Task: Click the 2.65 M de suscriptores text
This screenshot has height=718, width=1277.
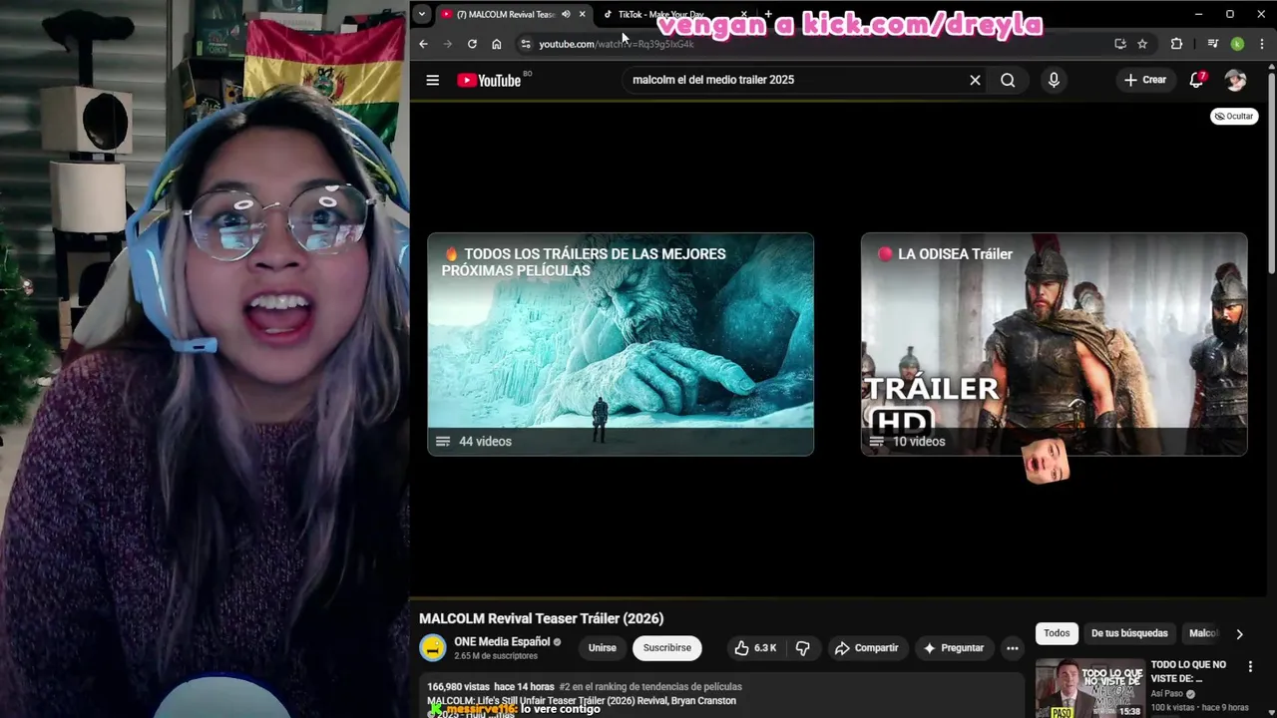Action: point(496,656)
